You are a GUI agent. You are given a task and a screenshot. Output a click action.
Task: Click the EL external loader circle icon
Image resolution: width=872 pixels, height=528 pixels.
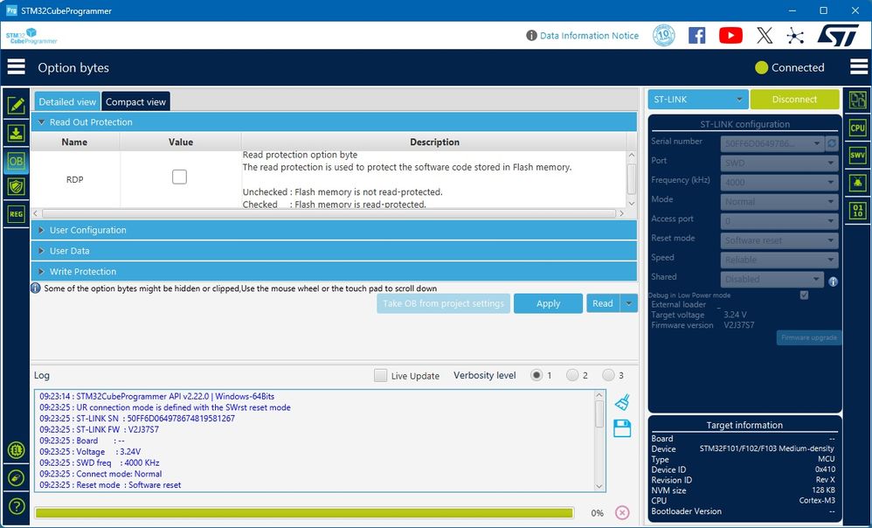point(16,450)
